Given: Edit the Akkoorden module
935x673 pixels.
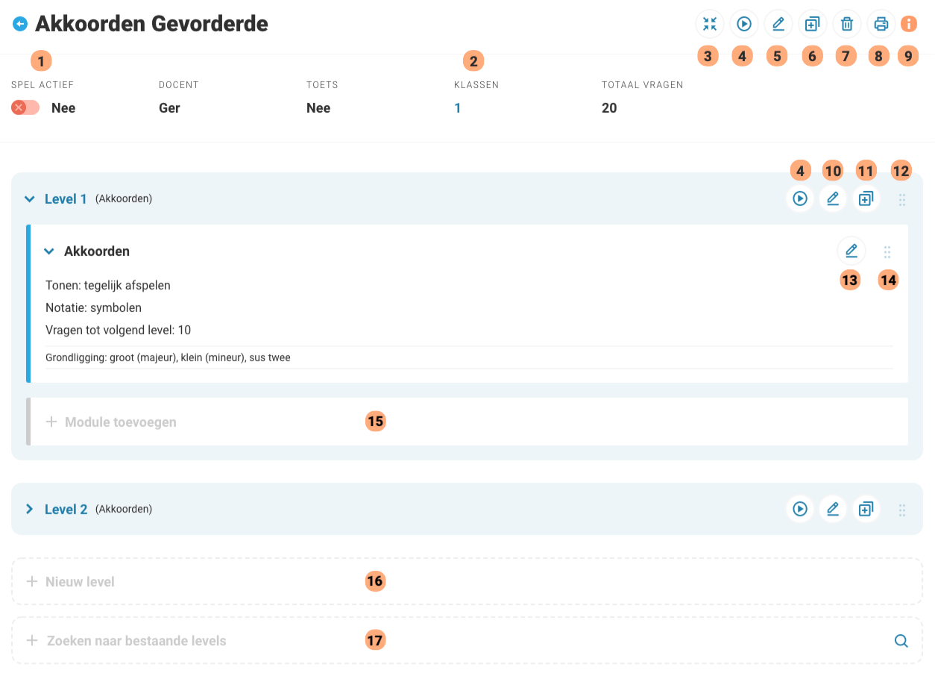Looking at the screenshot, I should 851,251.
